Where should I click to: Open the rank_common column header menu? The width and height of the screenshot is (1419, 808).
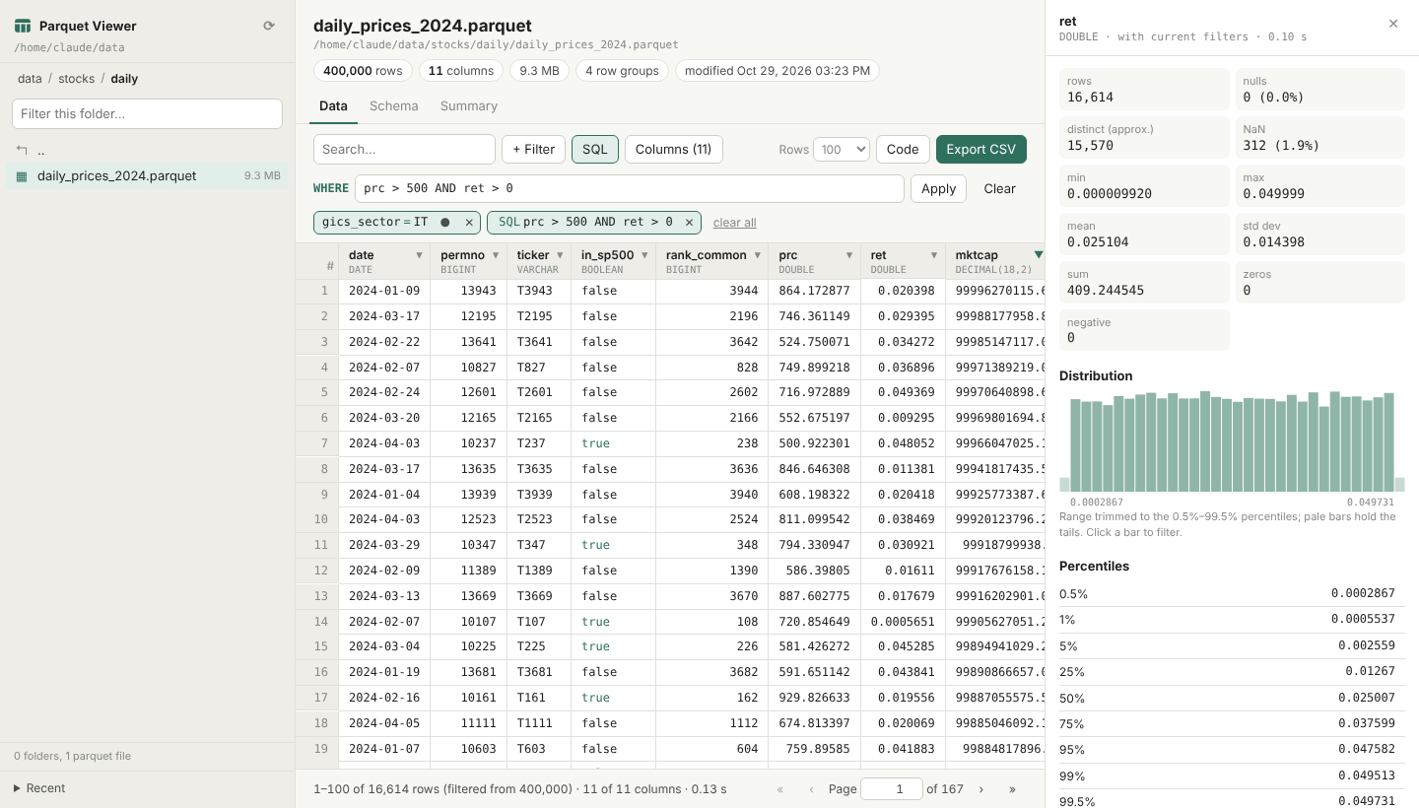pyautogui.click(x=757, y=255)
